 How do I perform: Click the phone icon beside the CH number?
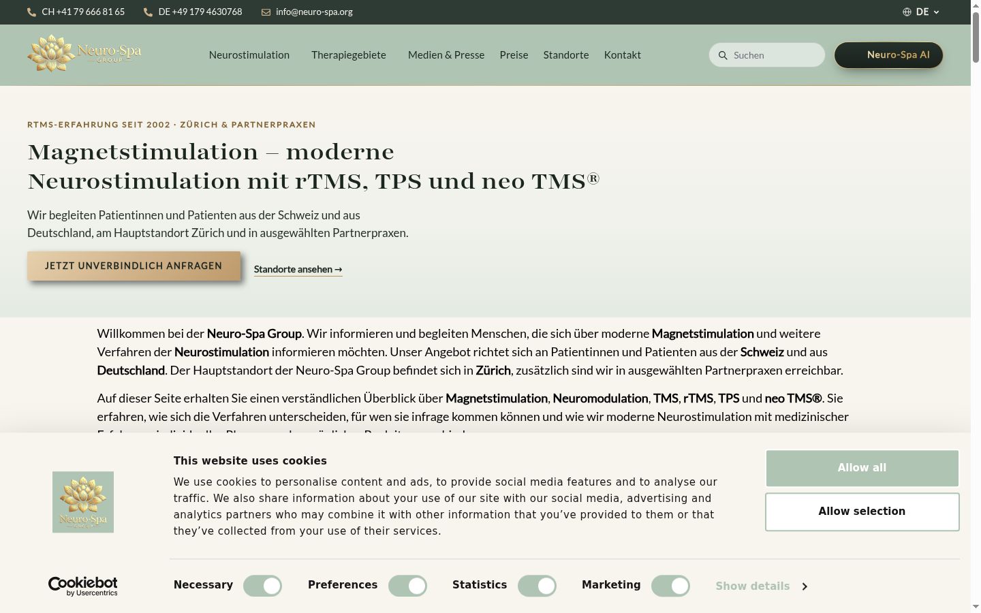pyautogui.click(x=31, y=12)
